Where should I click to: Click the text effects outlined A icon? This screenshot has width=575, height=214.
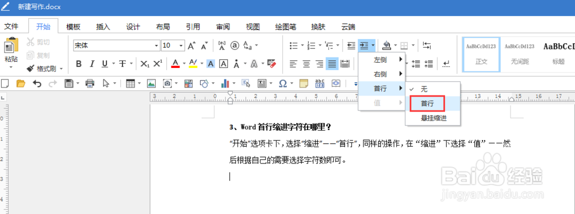[x=254, y=64]
